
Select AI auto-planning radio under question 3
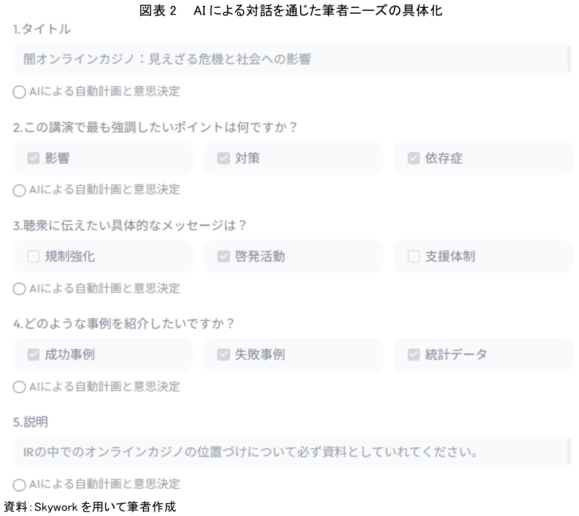pyautogui.click(x=19, y=289)
